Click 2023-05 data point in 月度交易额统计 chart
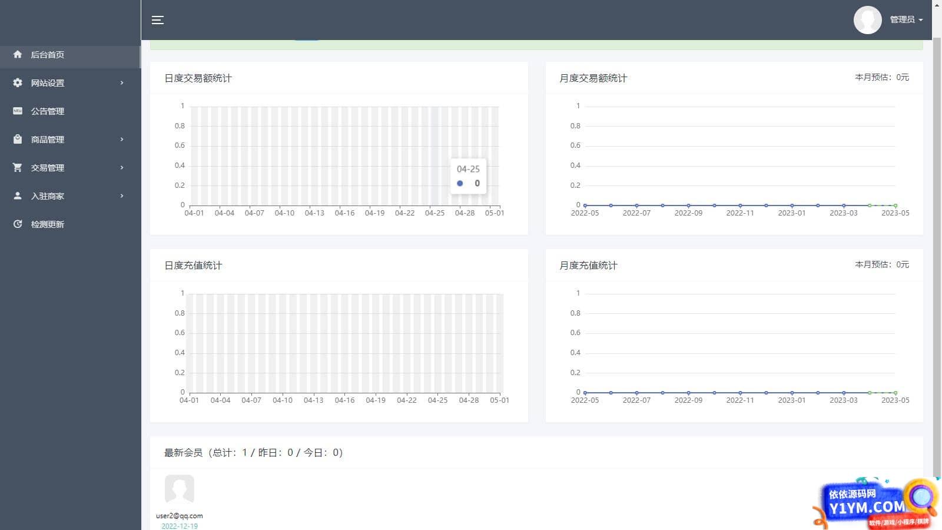The width and height of the screenshot is (942, 530). 895,206
